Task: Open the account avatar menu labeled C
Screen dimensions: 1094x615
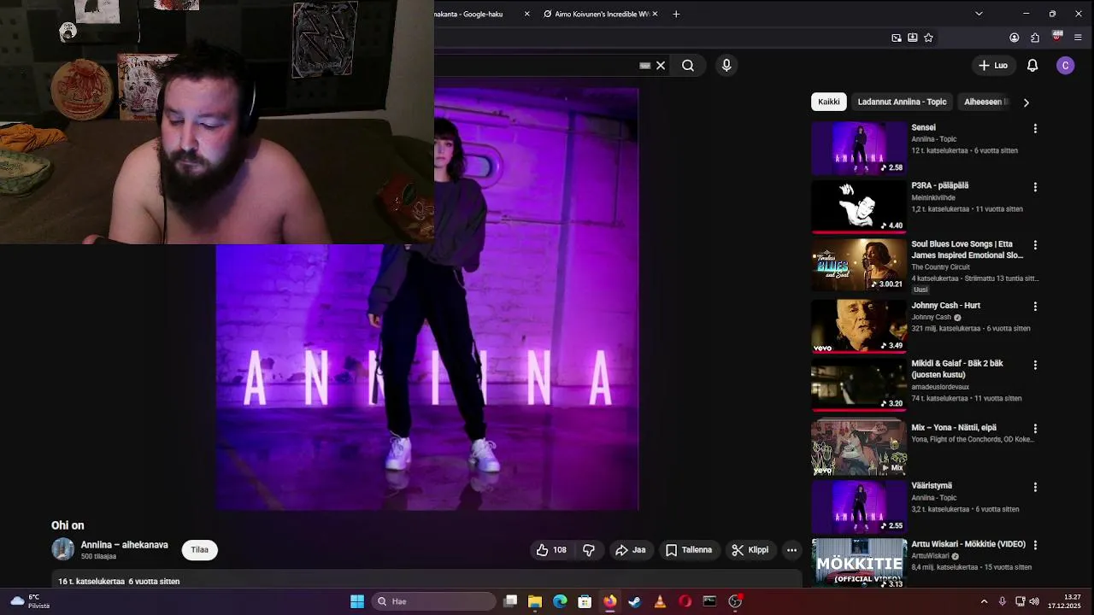Action: click(1065, 66)
